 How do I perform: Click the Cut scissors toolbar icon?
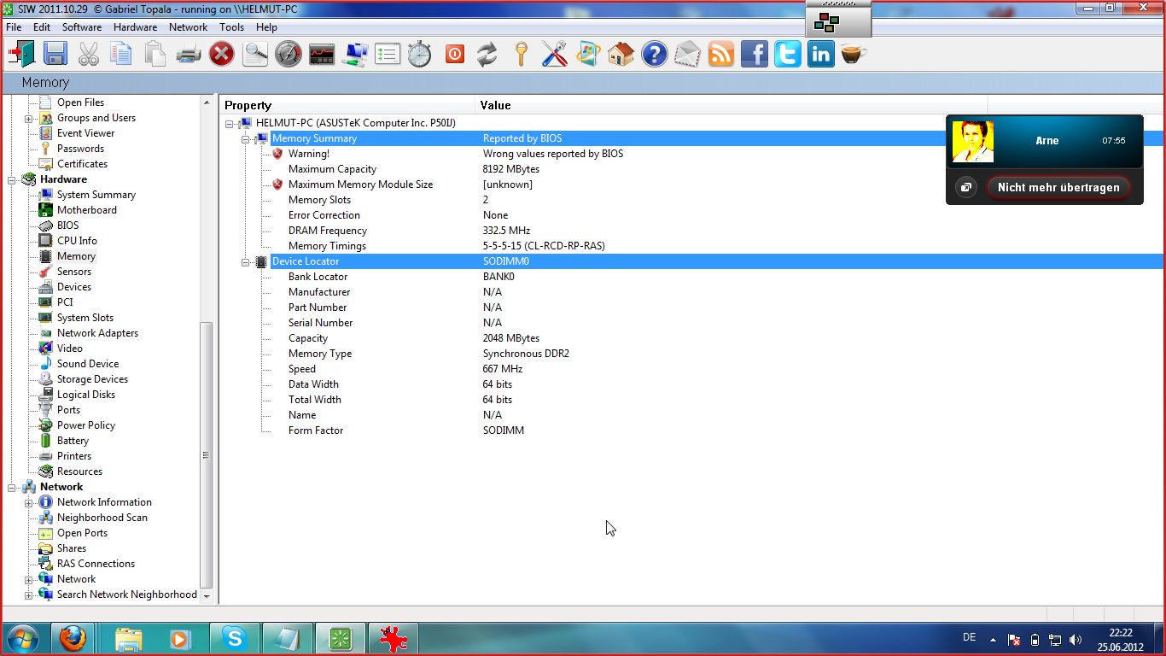[88, 55]
